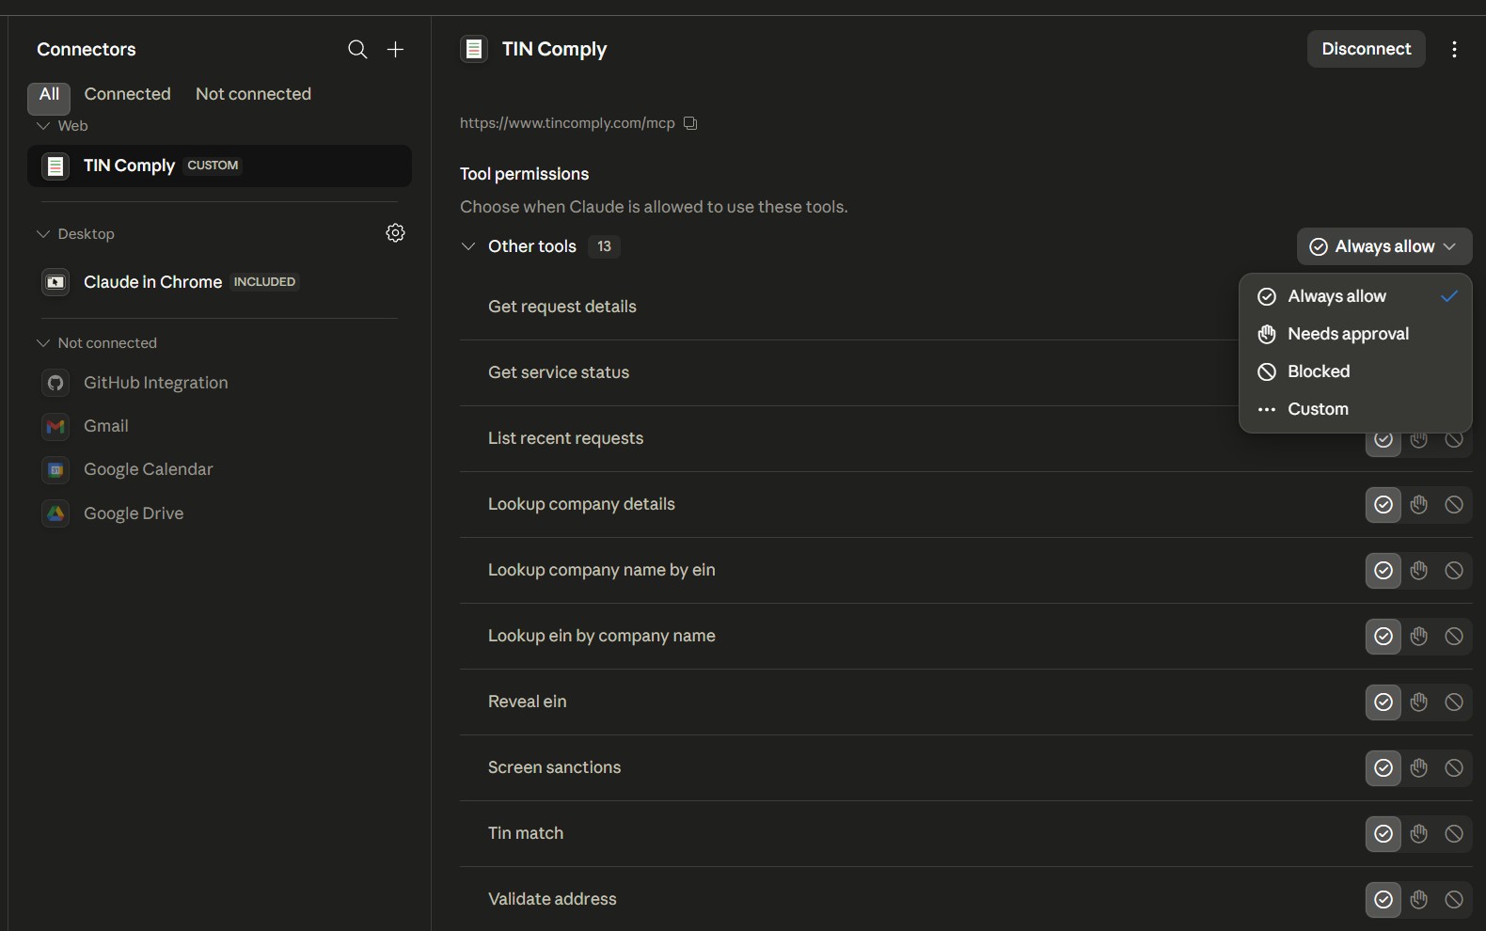This screenshot has height=931, width=1486.
Task: Click the tincomply.com/mcp URL text
Action: 567,123
